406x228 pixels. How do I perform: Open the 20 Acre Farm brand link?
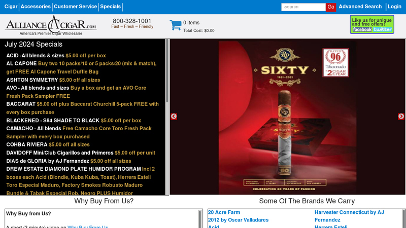(x=224, y=212)
